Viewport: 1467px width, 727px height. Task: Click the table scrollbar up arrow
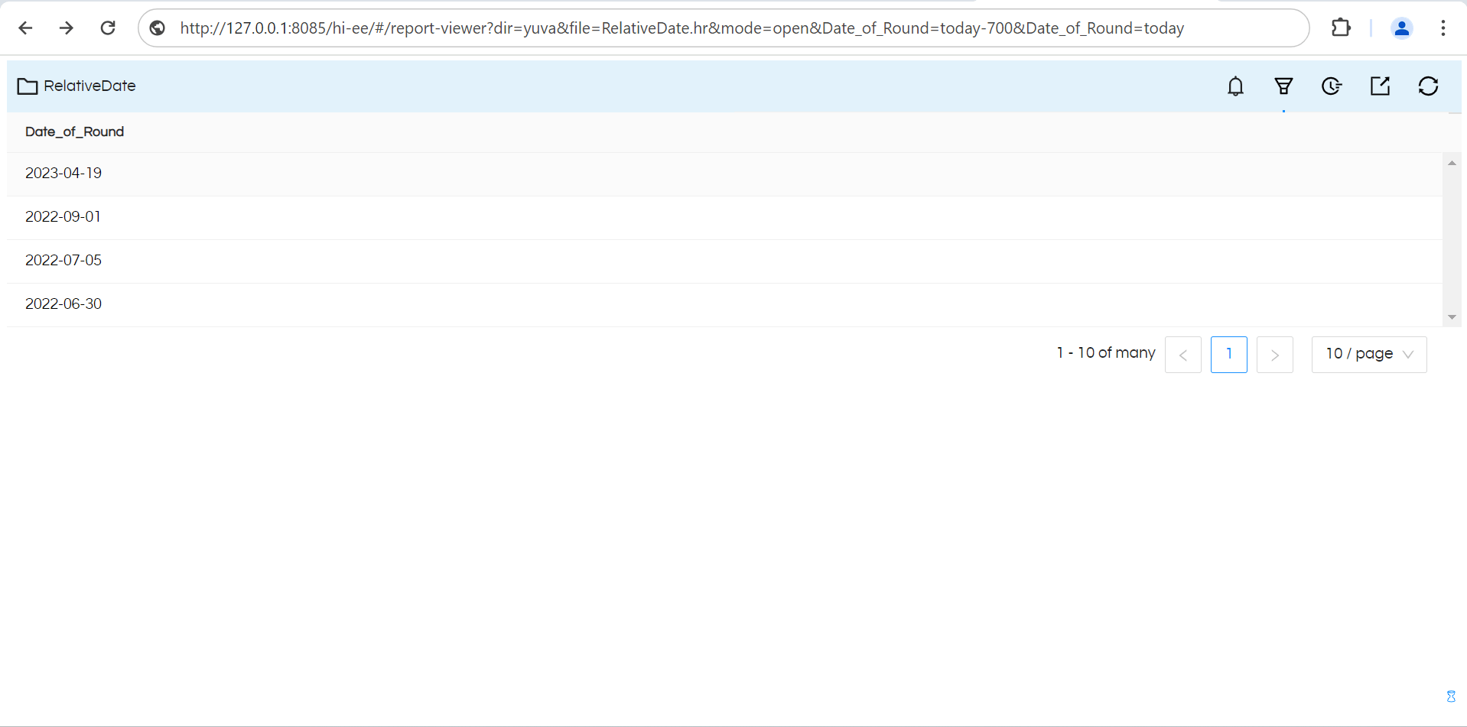pyautogui.click(x=1452, y=163)
